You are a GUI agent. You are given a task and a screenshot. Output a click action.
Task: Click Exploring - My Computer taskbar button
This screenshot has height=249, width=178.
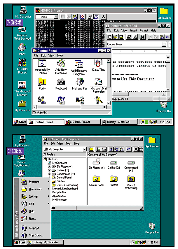(45, 242)
